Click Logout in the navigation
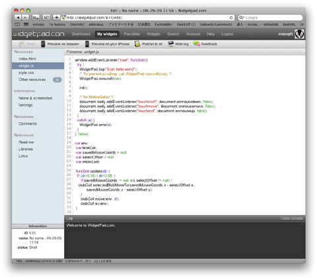The image size is (317, 279). coord(227,34)
